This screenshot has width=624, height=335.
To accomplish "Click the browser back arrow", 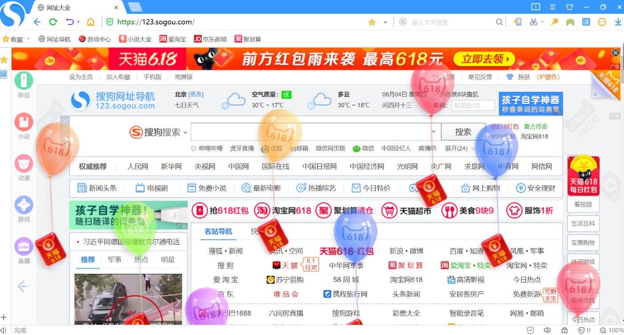I will click(37, 22).
